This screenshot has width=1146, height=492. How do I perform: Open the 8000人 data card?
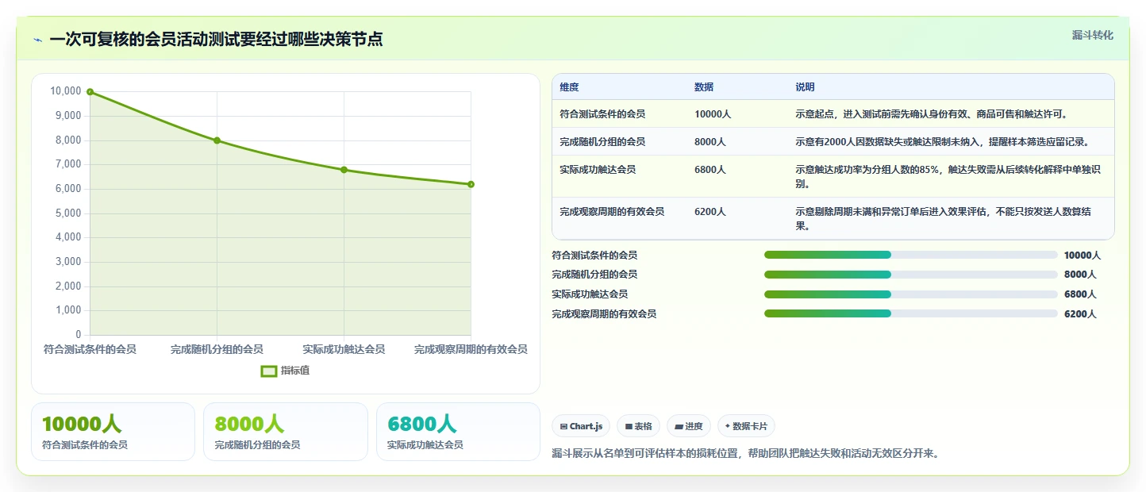pyautogui.click(x=286, y=432)
